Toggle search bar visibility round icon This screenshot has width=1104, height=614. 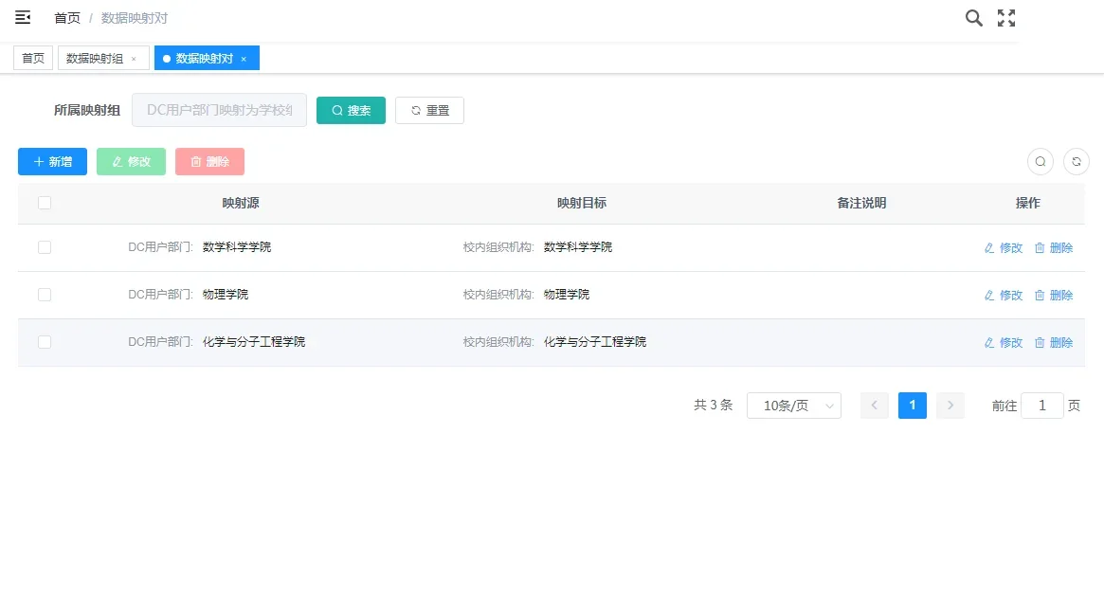click(1041, 161)
